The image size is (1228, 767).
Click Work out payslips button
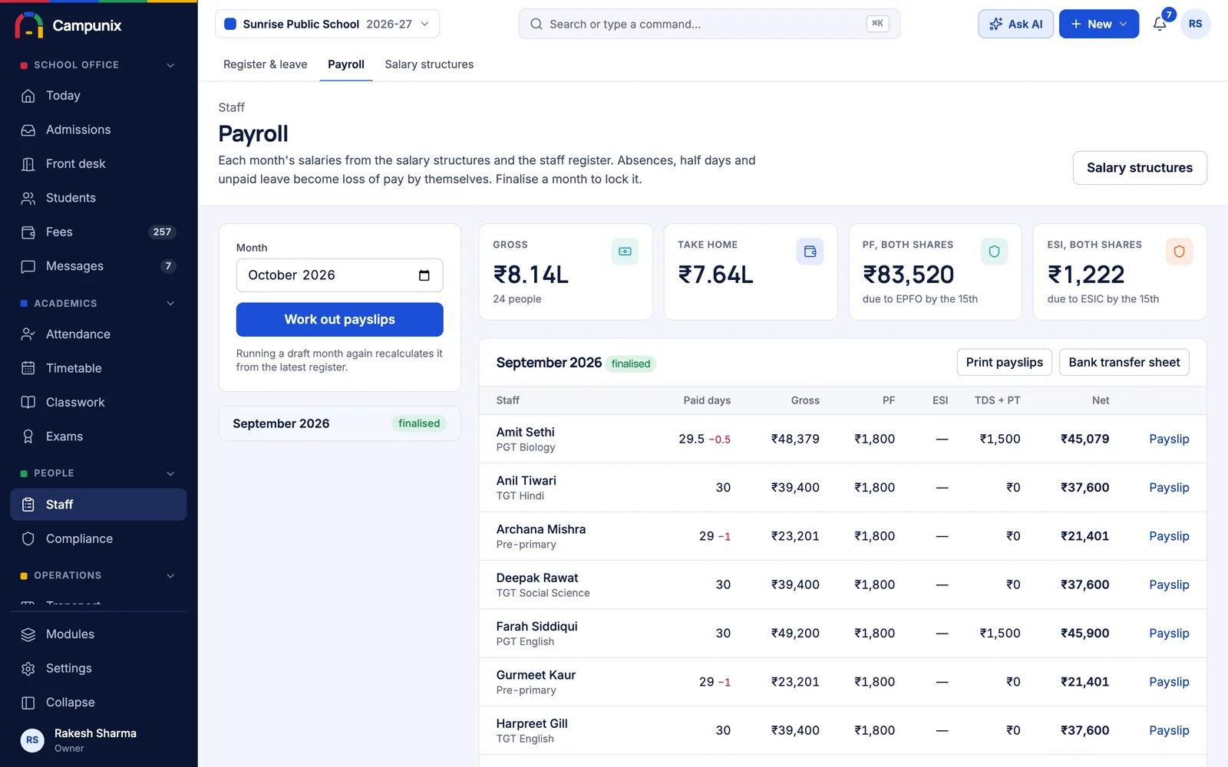click(x=339, y=320)
